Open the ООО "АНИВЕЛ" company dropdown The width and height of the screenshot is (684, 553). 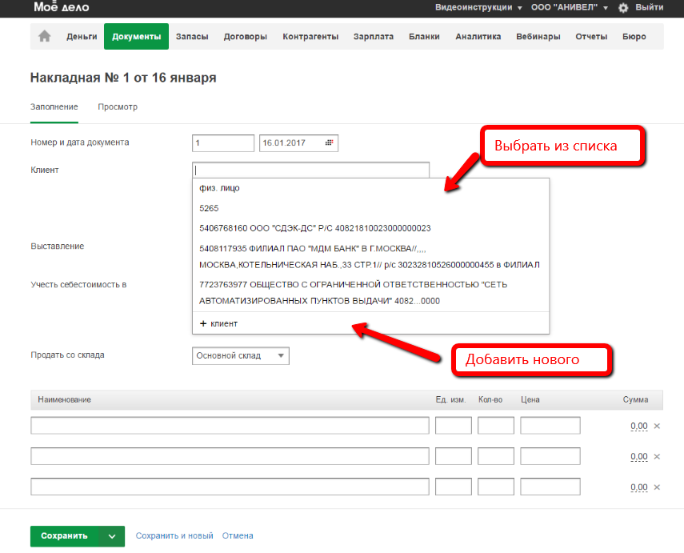[569, 7]
